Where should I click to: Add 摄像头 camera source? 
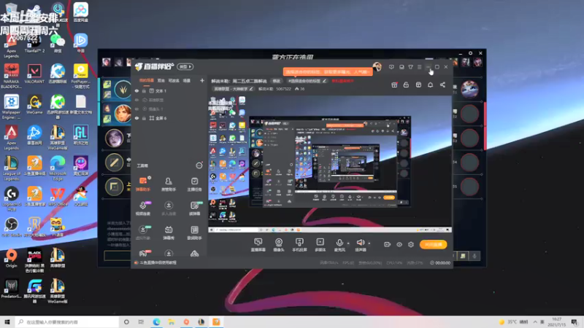tap(279, 245)
